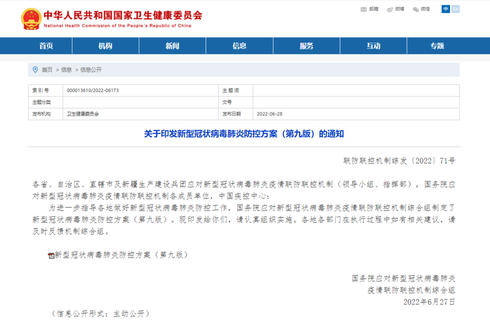Click the national emblem logo

click(30, 18)
